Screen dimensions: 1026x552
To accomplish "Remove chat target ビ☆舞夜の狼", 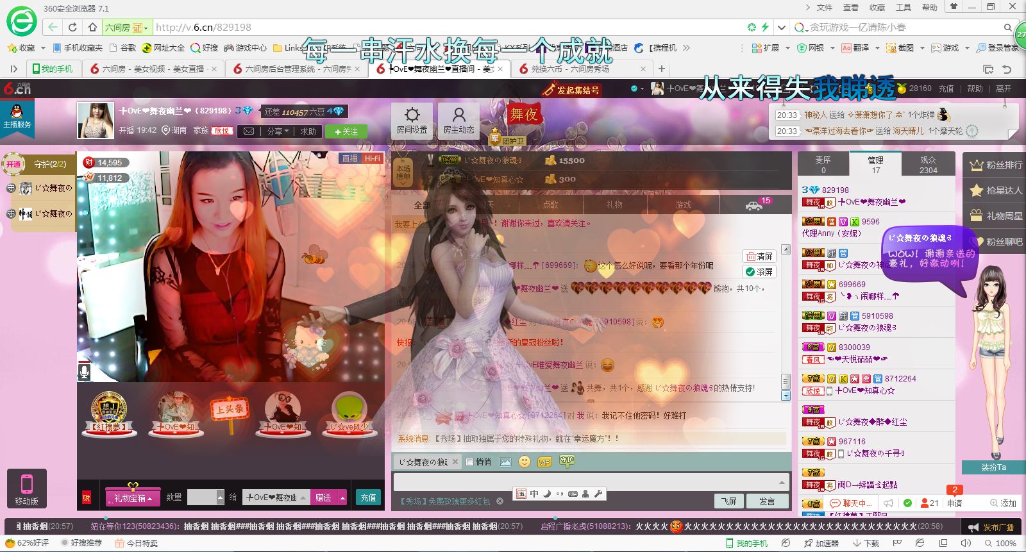I will pos(455,462).
